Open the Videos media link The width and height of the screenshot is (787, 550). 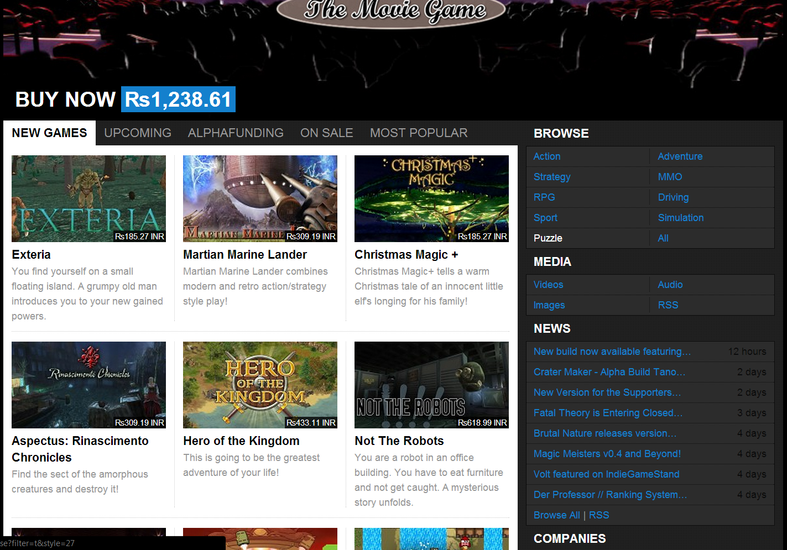point(548,285)
